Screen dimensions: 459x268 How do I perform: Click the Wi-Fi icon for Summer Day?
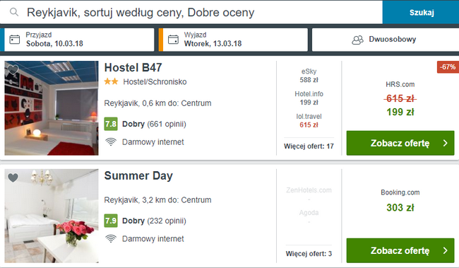(111, 239)
